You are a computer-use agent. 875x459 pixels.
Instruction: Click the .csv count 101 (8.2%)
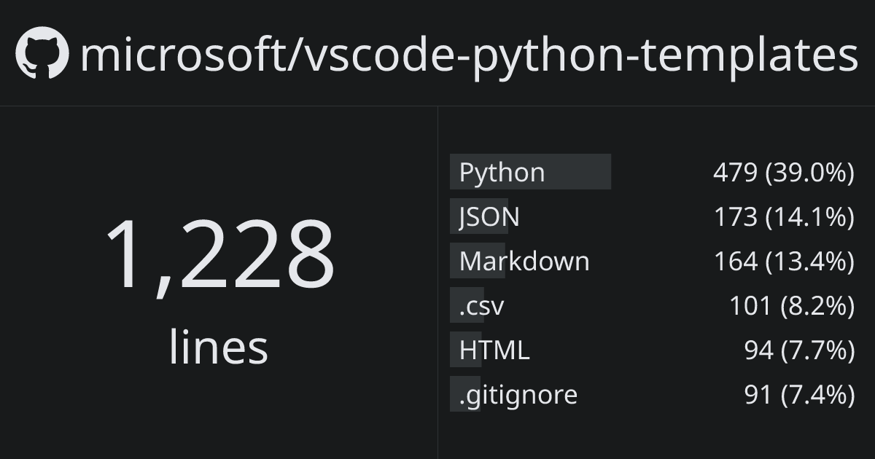[791, 306]
